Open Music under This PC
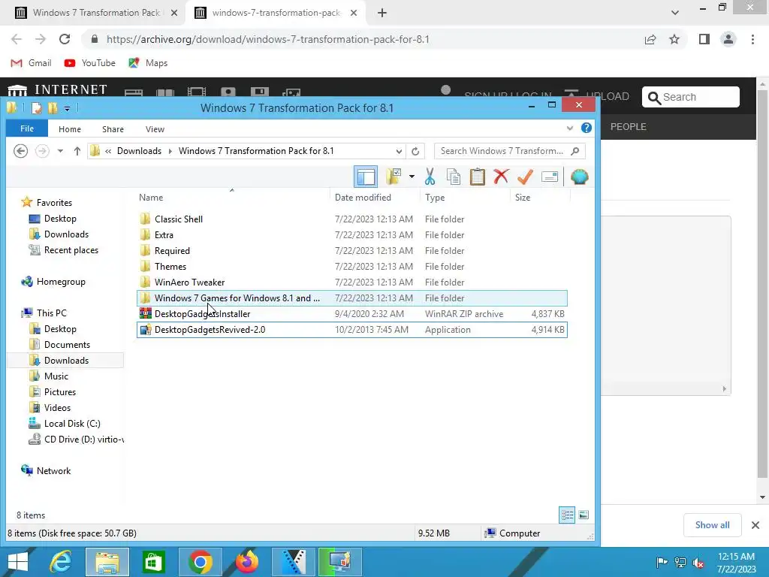The width and height of the screenshot is (769, 577). point(56,376)
